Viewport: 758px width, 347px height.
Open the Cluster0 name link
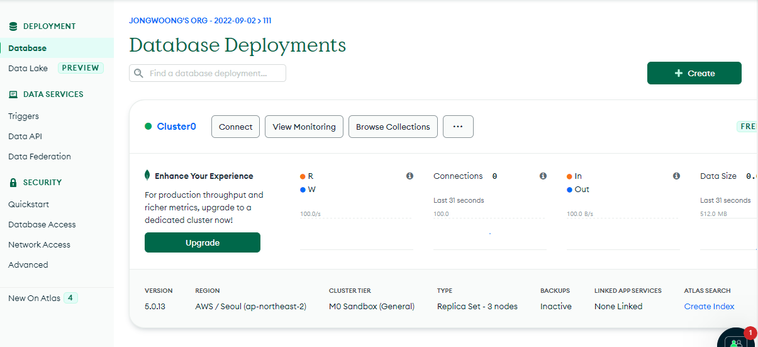pos(177,127)
